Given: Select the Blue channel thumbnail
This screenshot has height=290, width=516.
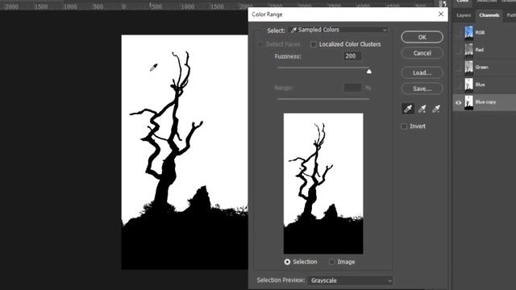Looking at the screenshot, I should [x=468, y=85].
